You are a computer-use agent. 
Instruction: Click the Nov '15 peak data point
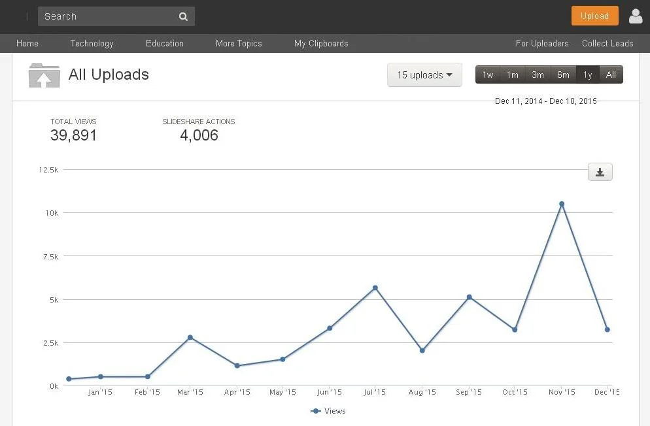(562, 204)
